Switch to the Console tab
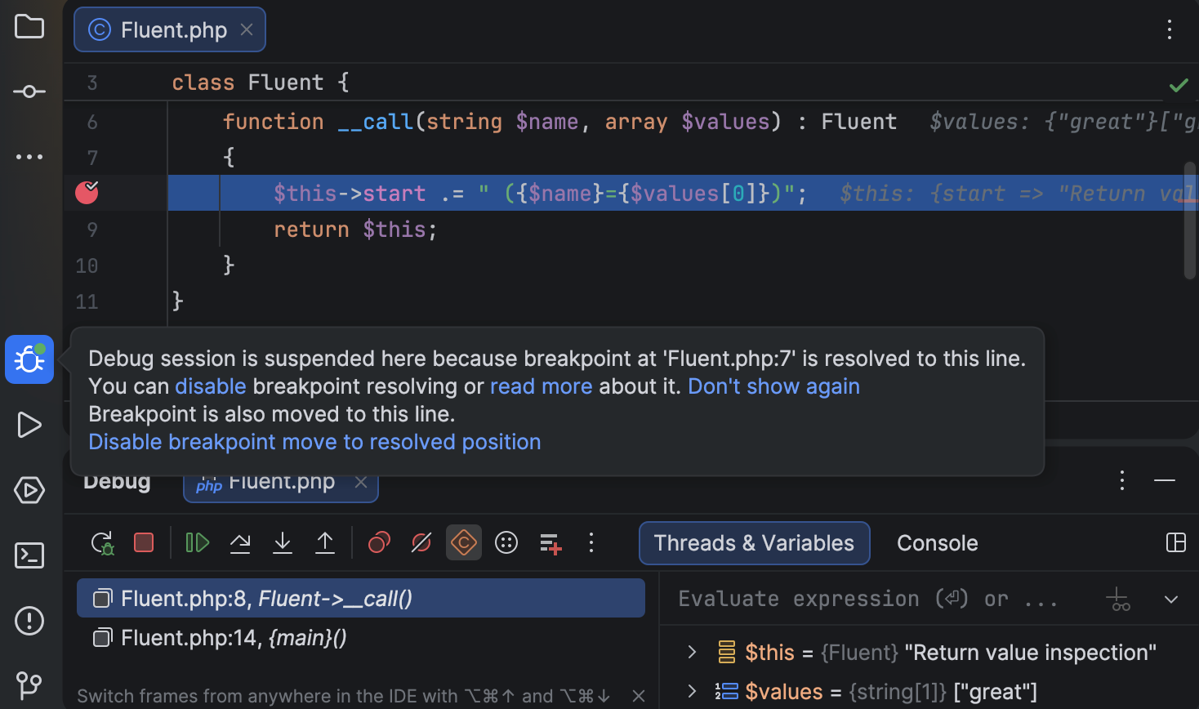 coord(937,542)
